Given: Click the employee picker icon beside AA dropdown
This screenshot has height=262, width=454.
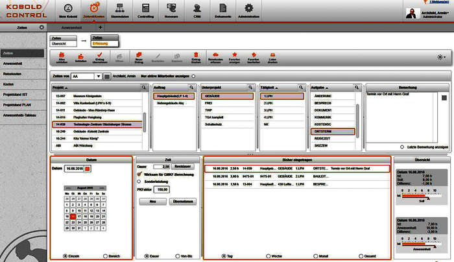Looking at the screenshot, I should point(107,77).
